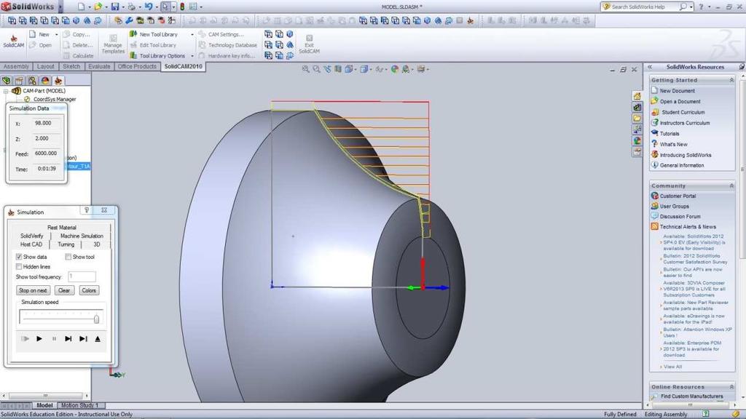Click the single step forward playback button
Screen dimensions: 746x419
(68, 339)
